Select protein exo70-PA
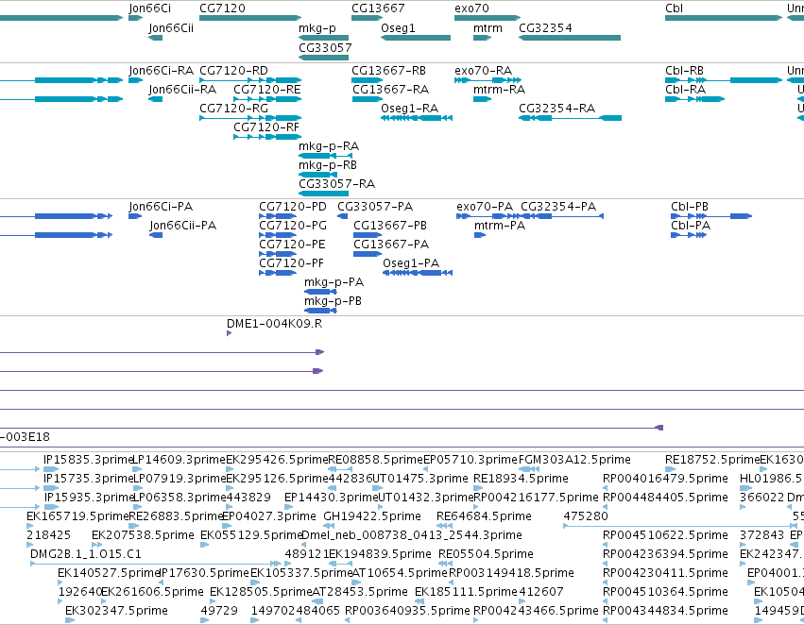 pyautogui.click(x=485, y=207)
